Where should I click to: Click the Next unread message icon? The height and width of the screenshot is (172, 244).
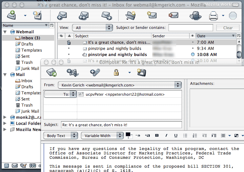click(152, 15)
